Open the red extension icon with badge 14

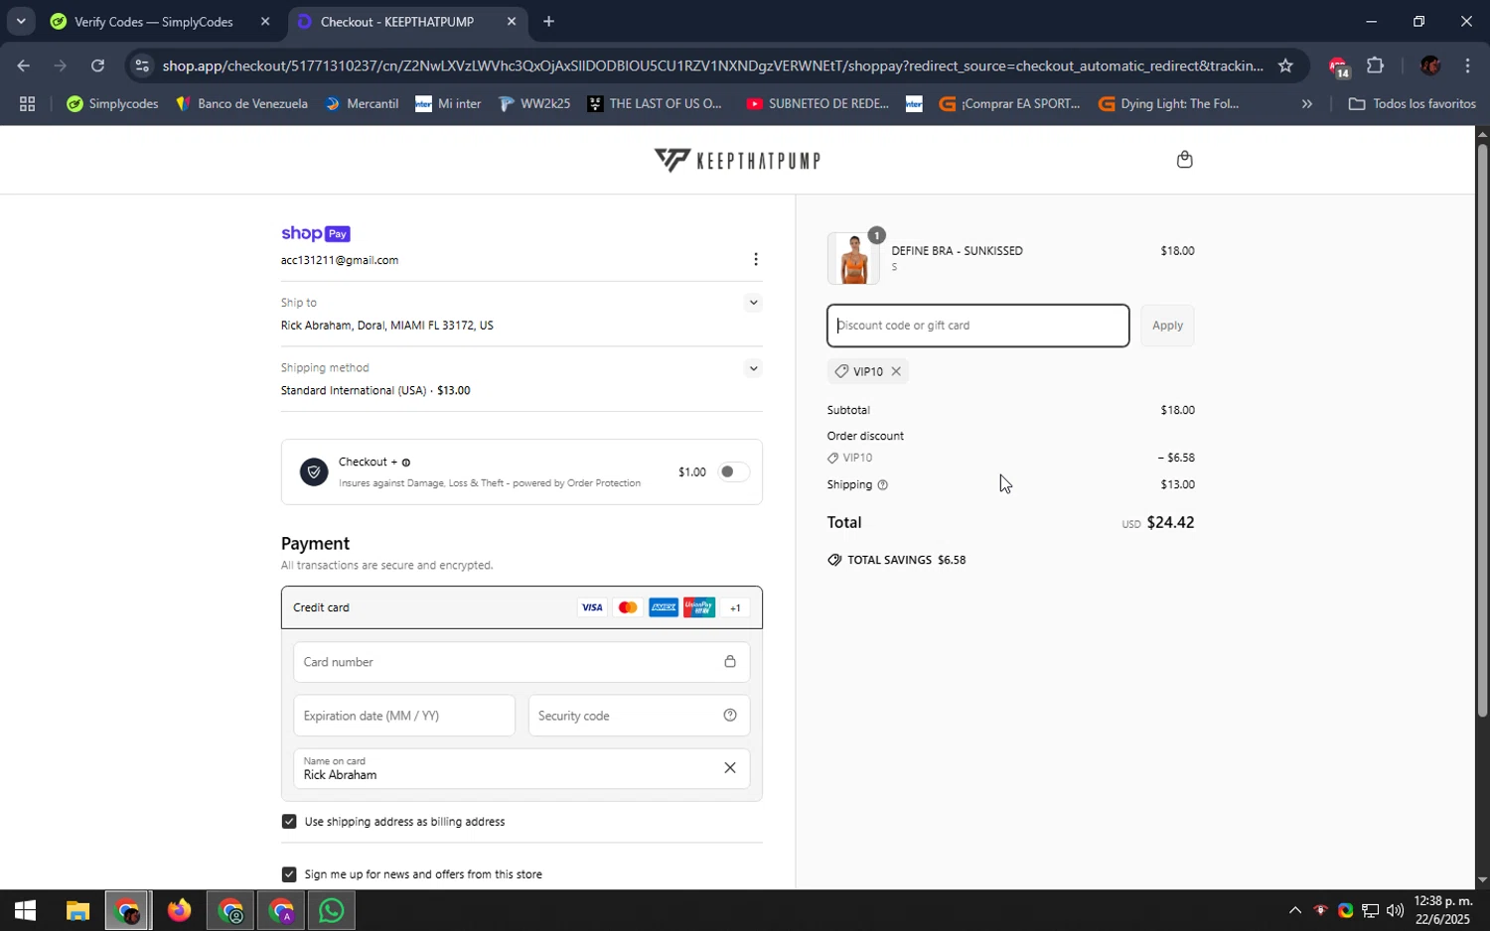[x=1338, y=66]
